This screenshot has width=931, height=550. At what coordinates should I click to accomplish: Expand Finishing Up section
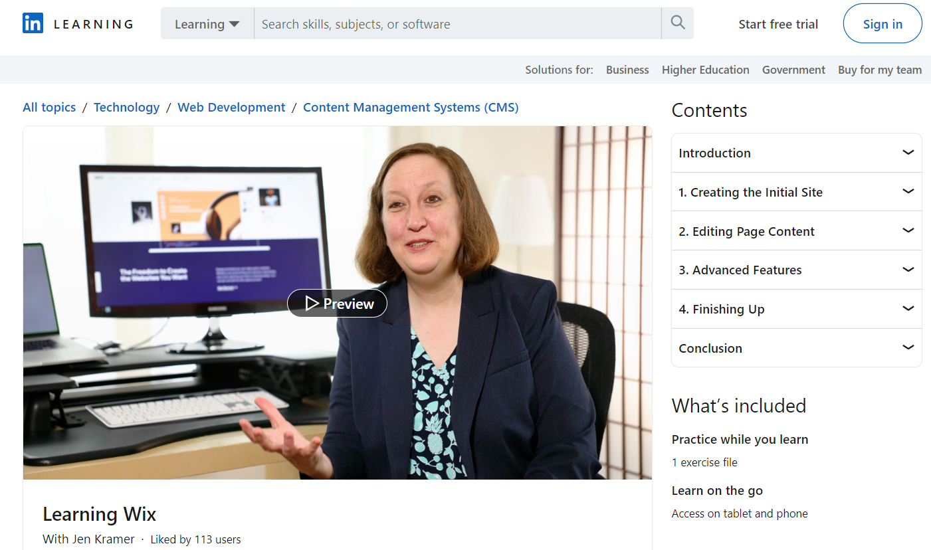pyautogui.click(x=797, y=309)
